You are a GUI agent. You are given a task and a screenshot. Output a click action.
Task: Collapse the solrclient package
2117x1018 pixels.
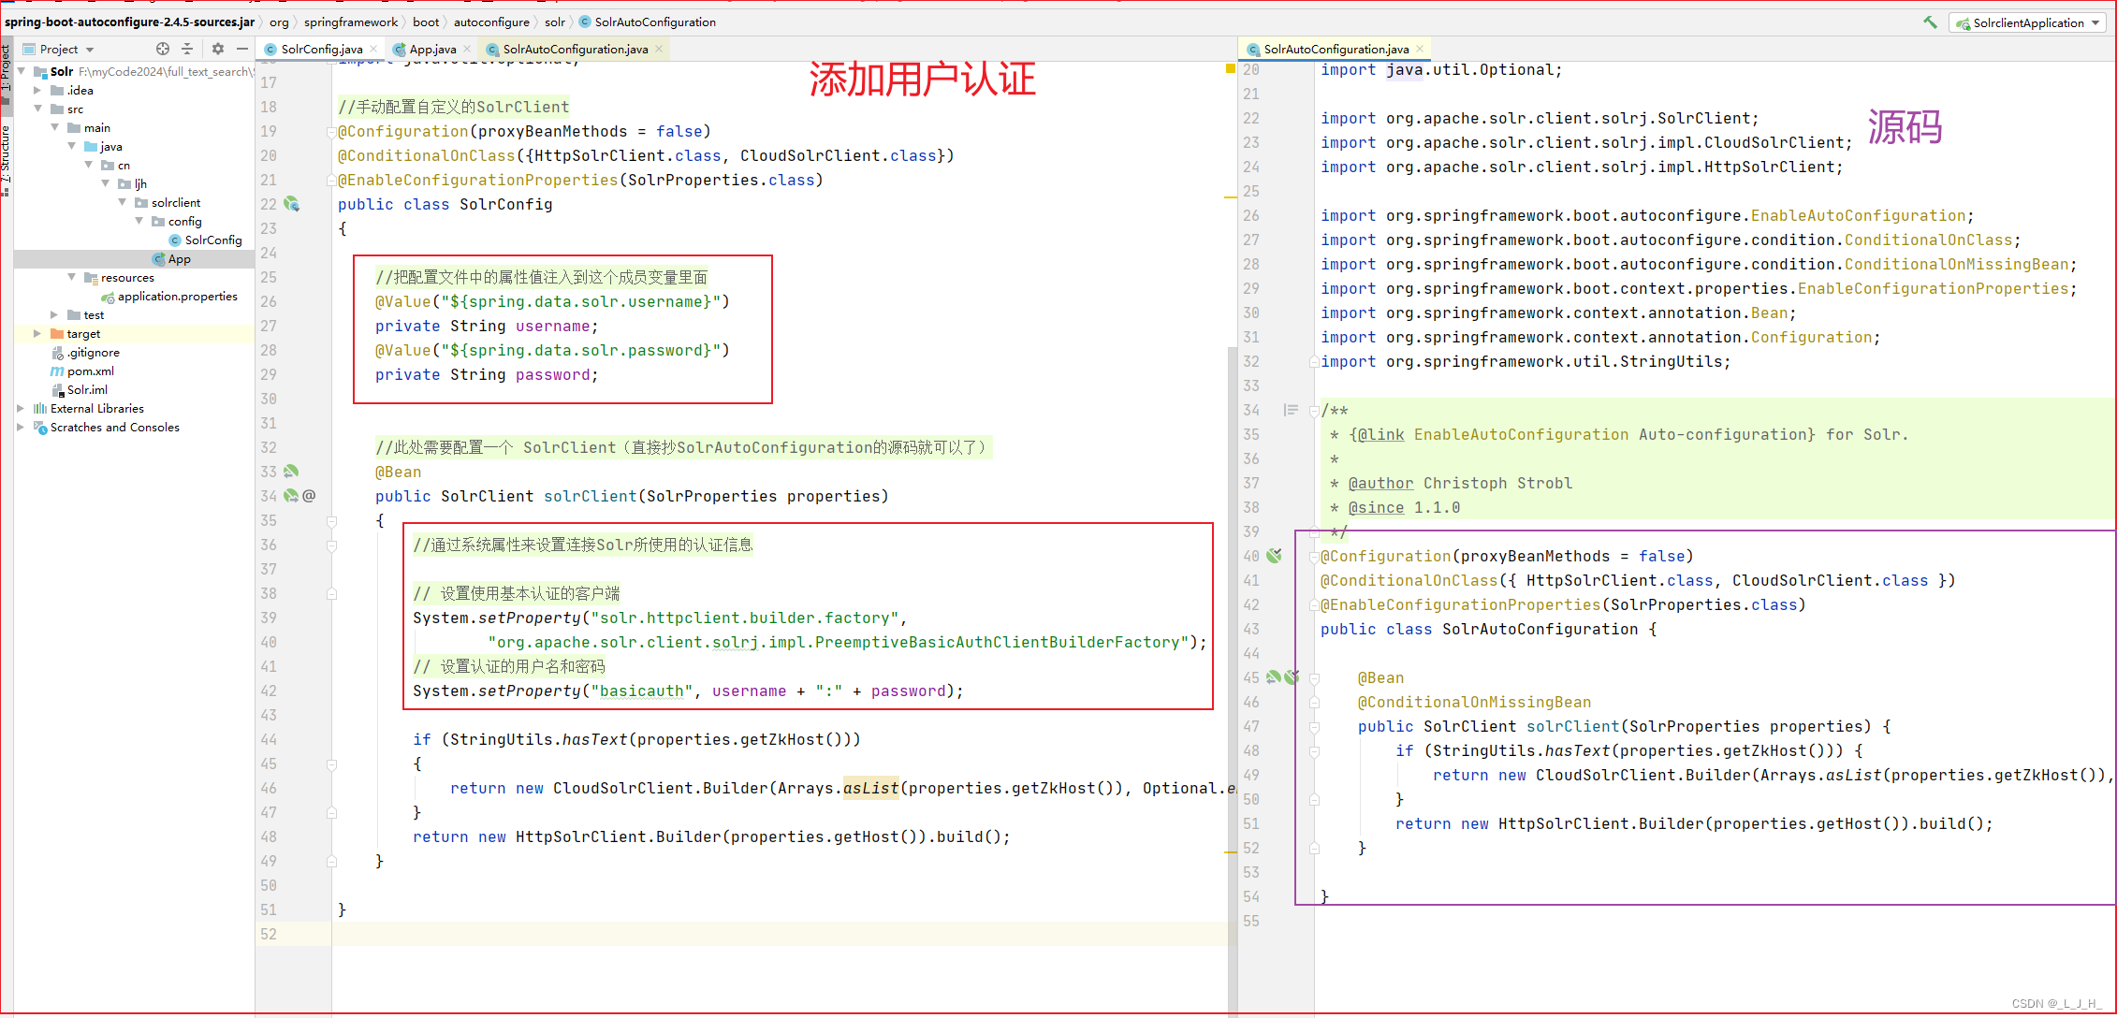[122, 202]
